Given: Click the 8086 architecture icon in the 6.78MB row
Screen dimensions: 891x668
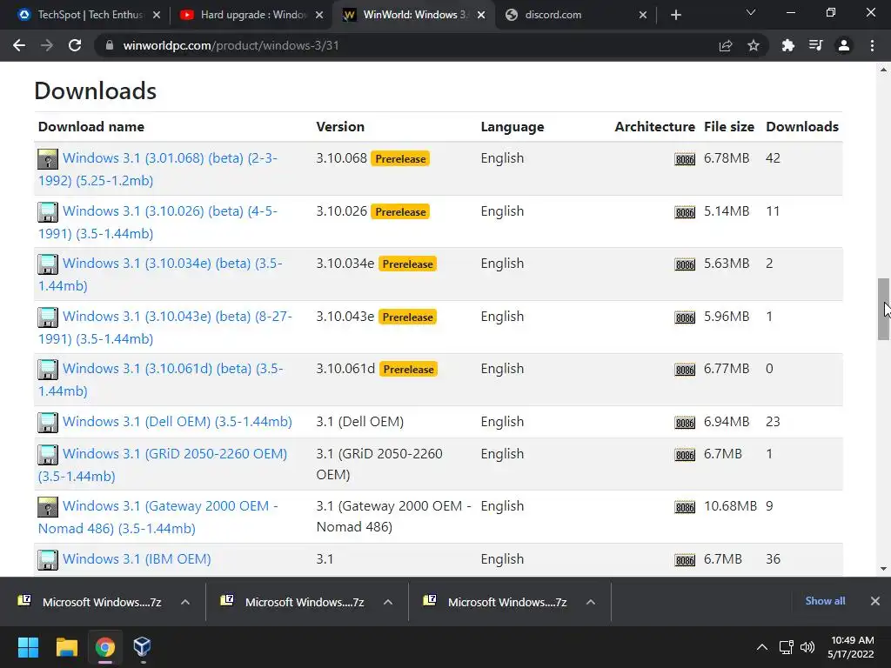Looking at the screenshot, I should click(685, 160).
